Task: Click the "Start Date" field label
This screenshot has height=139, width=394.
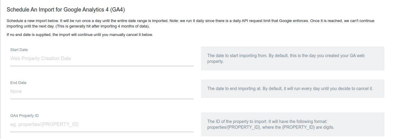Action: tap(19, 50)
